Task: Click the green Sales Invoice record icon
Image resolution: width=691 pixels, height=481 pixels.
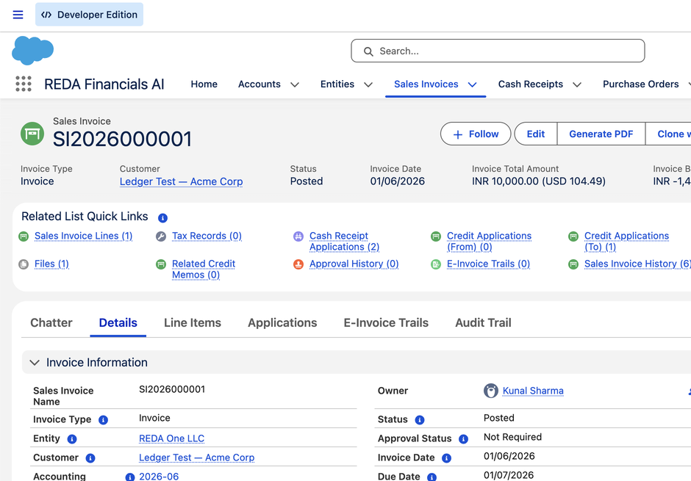Action: [x=32, y=134]
